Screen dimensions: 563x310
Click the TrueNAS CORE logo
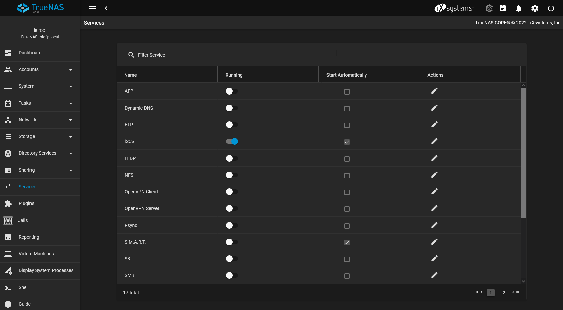[x=40, y=8]
